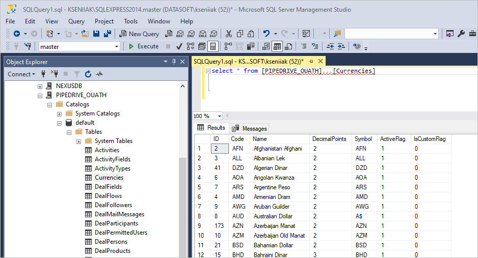Open a Database Engine Query icon

[x=169, y=34]
